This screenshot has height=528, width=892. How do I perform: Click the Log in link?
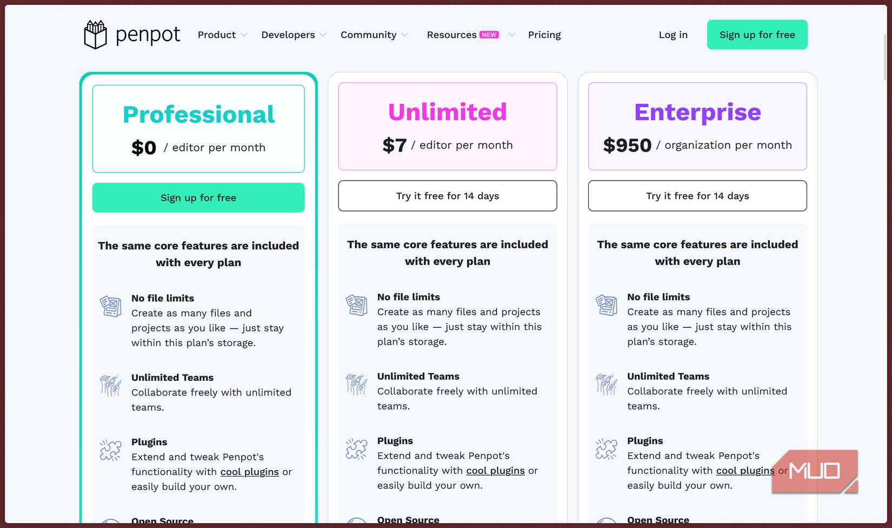pyautogui.click(x=673, y=34)
